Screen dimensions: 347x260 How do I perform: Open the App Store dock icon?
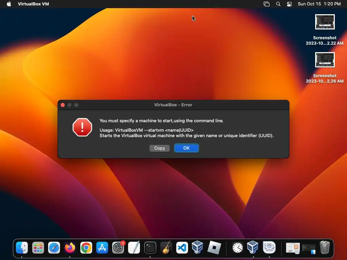click(x=102, y=247)
